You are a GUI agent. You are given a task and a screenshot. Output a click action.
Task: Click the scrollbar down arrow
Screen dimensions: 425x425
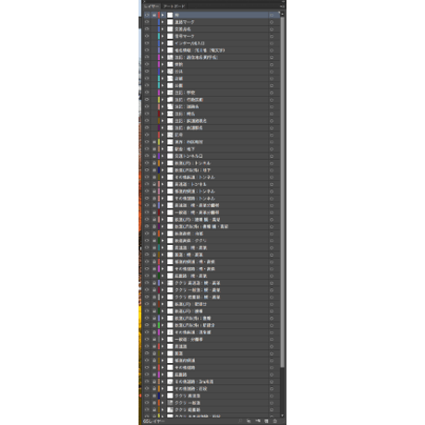(282, 415)
